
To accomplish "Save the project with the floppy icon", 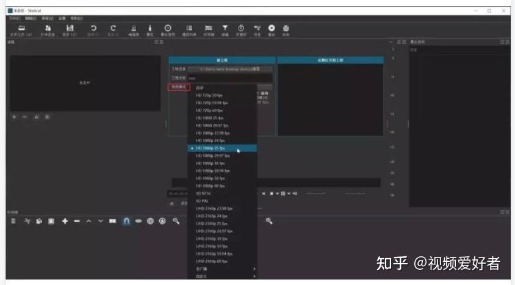I will [x=70, y=28].
